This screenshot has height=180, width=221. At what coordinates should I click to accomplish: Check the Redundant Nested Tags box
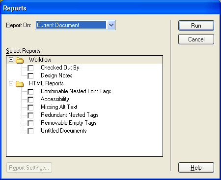(30, 115)
